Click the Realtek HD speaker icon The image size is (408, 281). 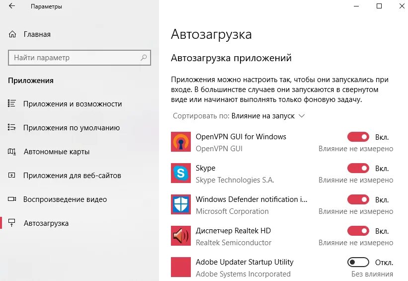pos(181,236)
